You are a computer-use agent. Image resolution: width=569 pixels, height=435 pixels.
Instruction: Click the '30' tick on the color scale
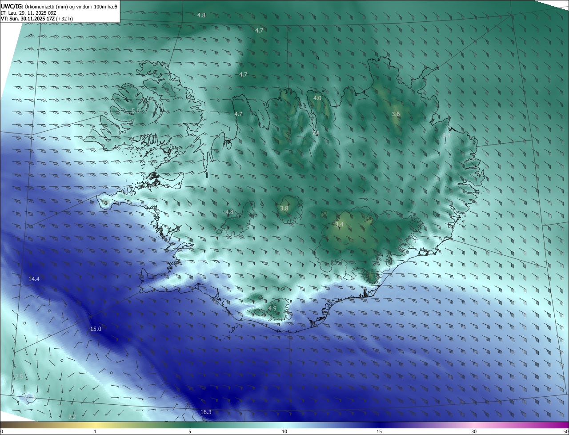[x=474, y=431]
